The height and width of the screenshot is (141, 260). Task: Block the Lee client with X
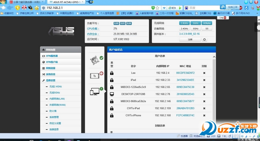(x=204, y=73)
